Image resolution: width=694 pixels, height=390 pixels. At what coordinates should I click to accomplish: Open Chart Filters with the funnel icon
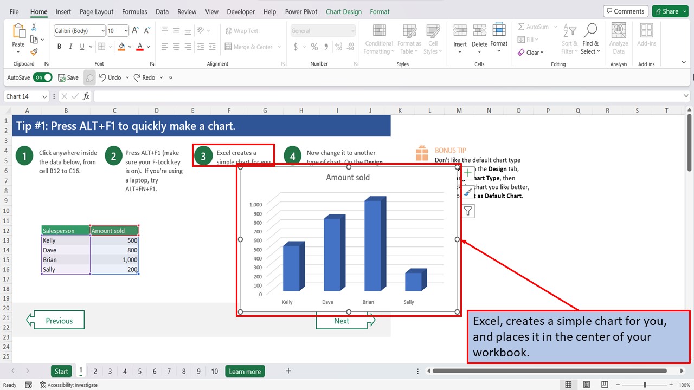467,211
